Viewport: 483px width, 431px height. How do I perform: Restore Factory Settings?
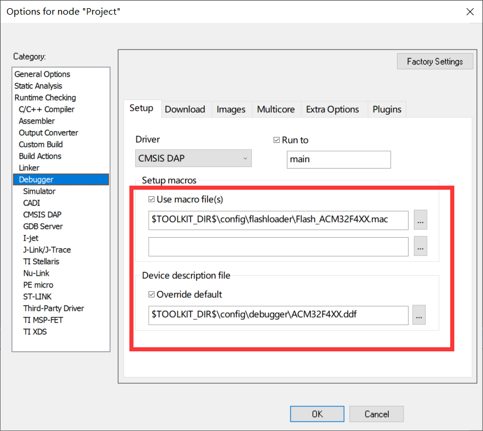pyautogui.click(x=434, y=61)
